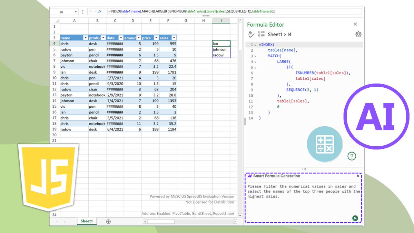Collapse INDEX fold on line 1
Viewport: 414px width, 233px height.
click(x=255, y=45)
